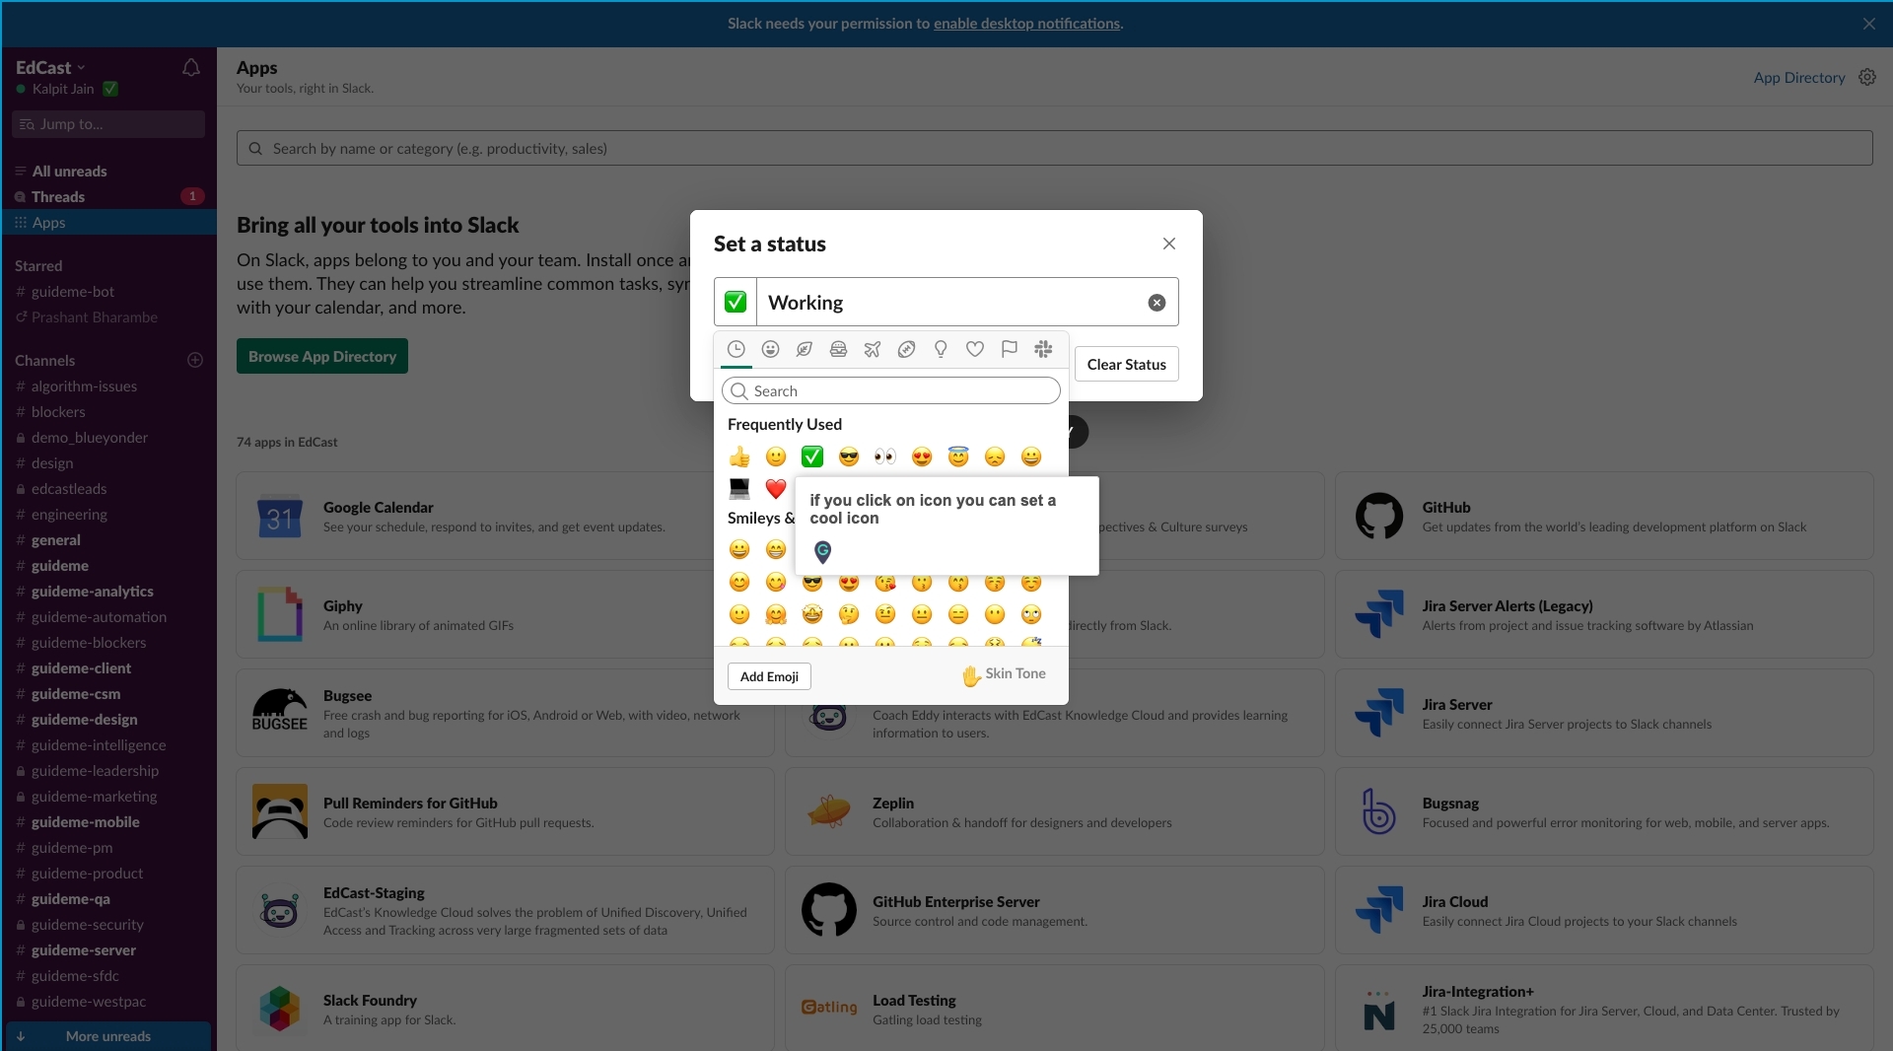The height and width of the screenshot is (1051, 1893).
Task: Open the guideme-bot starred channel
Action: click(108, 292)
